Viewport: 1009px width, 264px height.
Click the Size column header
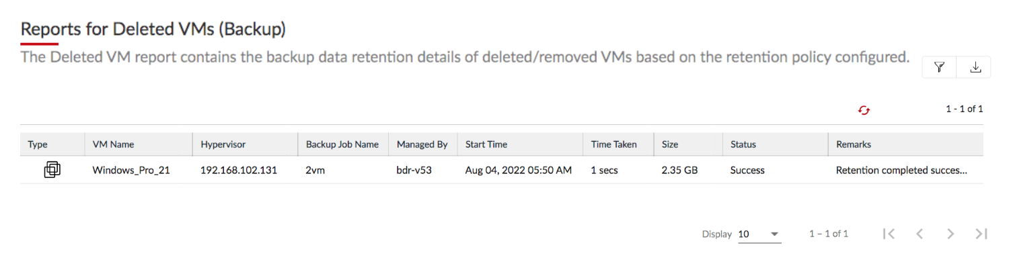[670, 144]
